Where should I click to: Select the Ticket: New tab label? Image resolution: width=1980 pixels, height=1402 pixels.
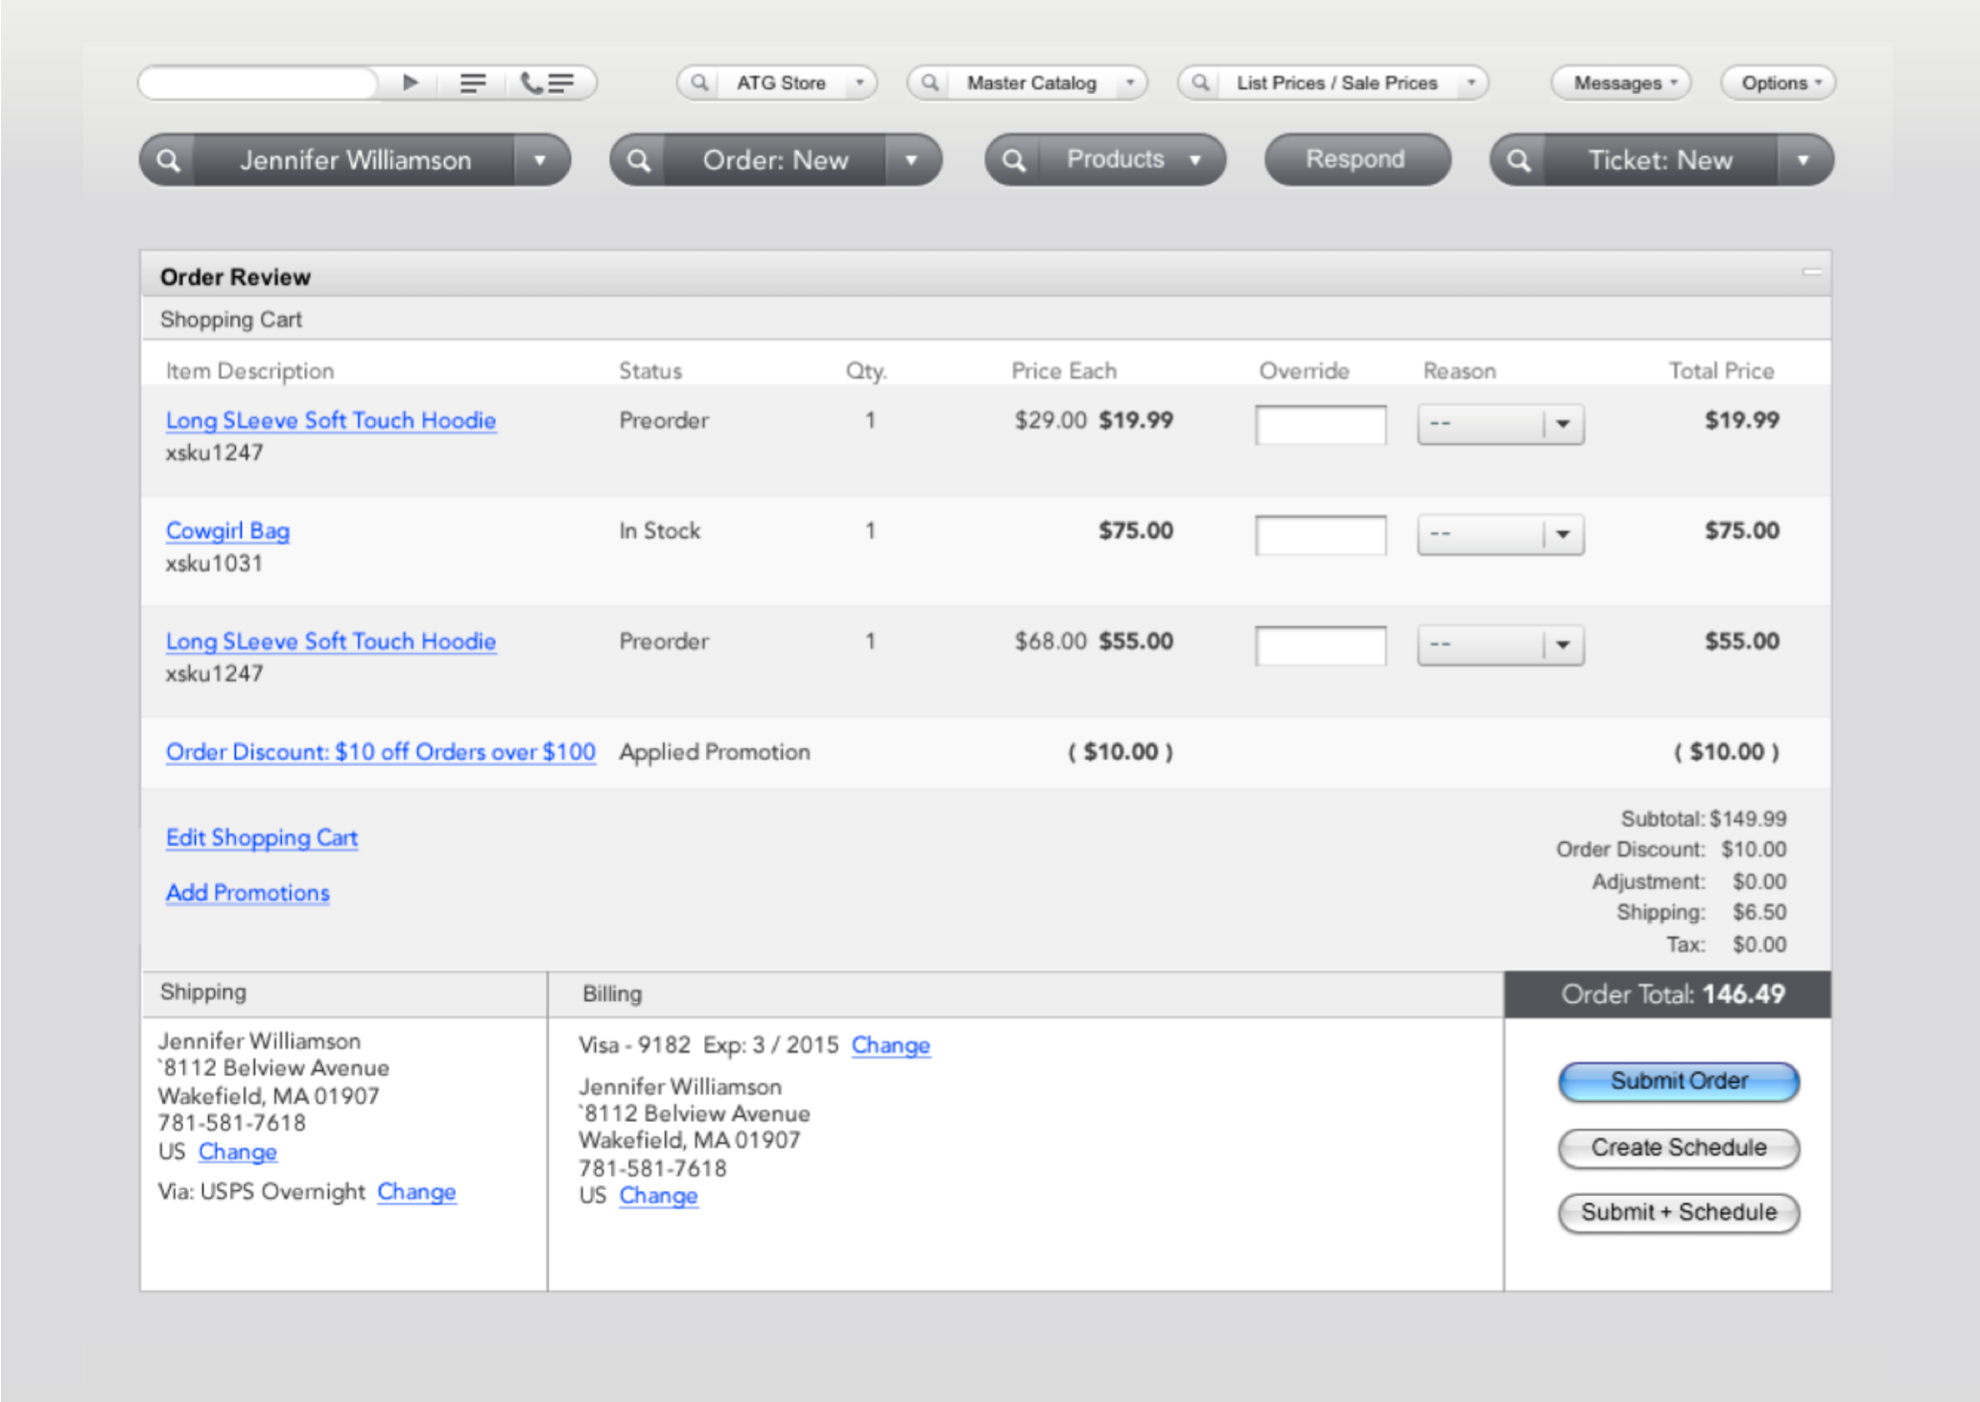coord(1660,160)
